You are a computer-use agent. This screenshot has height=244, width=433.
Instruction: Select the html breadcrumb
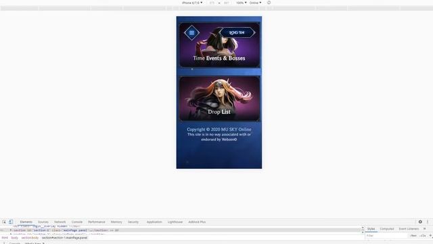coord(5,238)
